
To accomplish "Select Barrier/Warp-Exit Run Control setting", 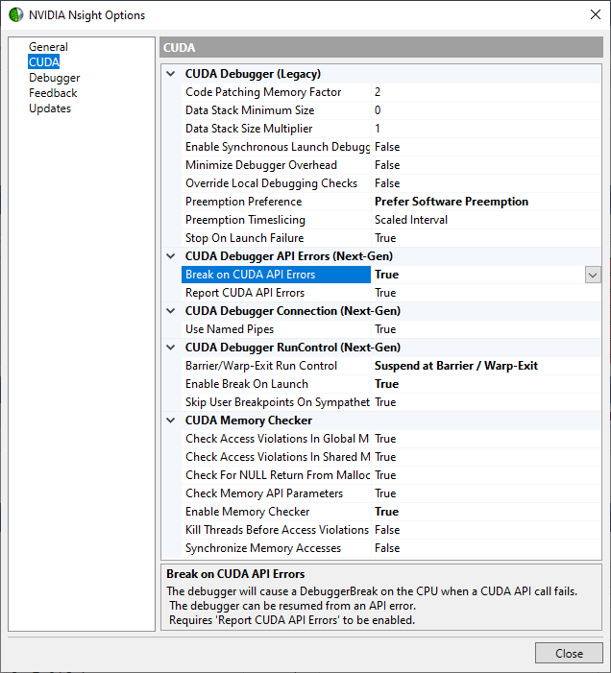I will tap(261, 366).
